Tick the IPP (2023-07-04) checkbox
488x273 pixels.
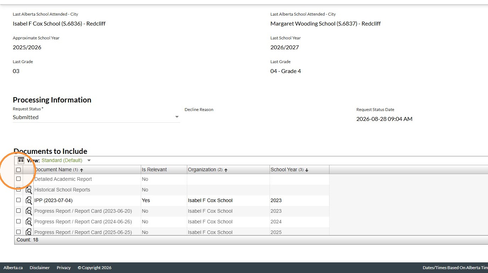(18, 200)
